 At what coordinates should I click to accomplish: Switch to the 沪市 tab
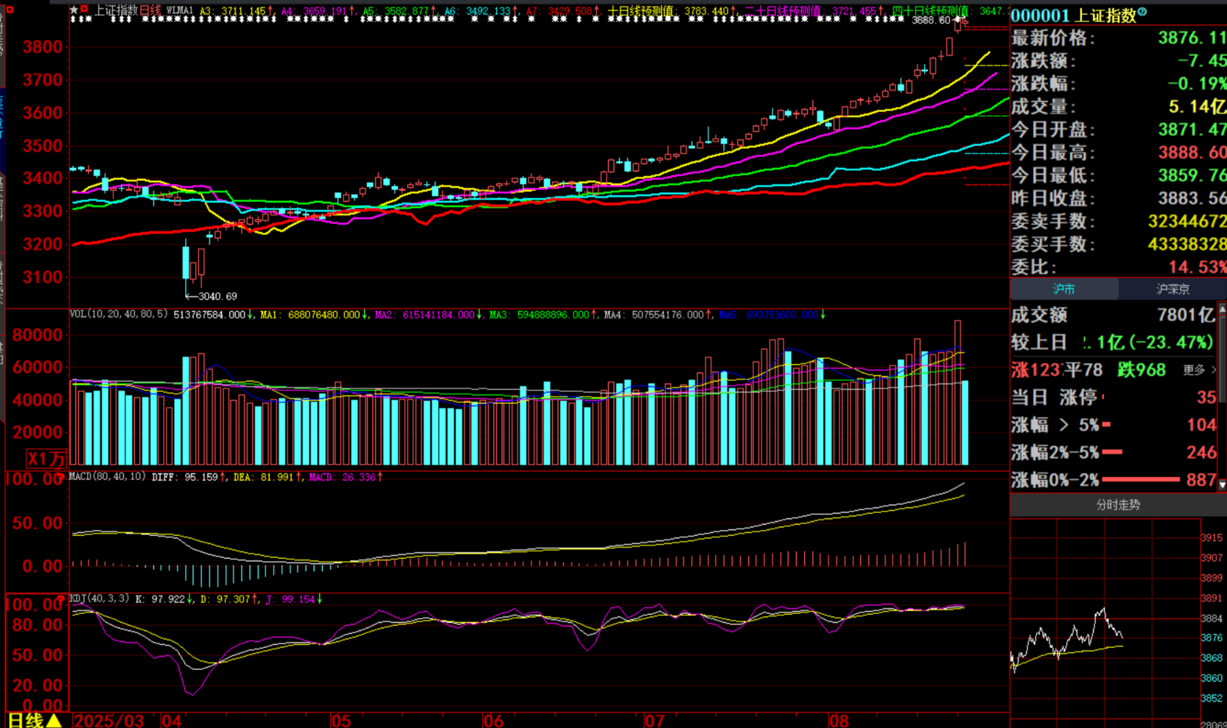click(1064, 289)
